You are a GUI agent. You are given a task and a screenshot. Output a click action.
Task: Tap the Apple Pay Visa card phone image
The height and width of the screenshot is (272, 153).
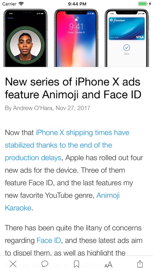pos(127,38)
